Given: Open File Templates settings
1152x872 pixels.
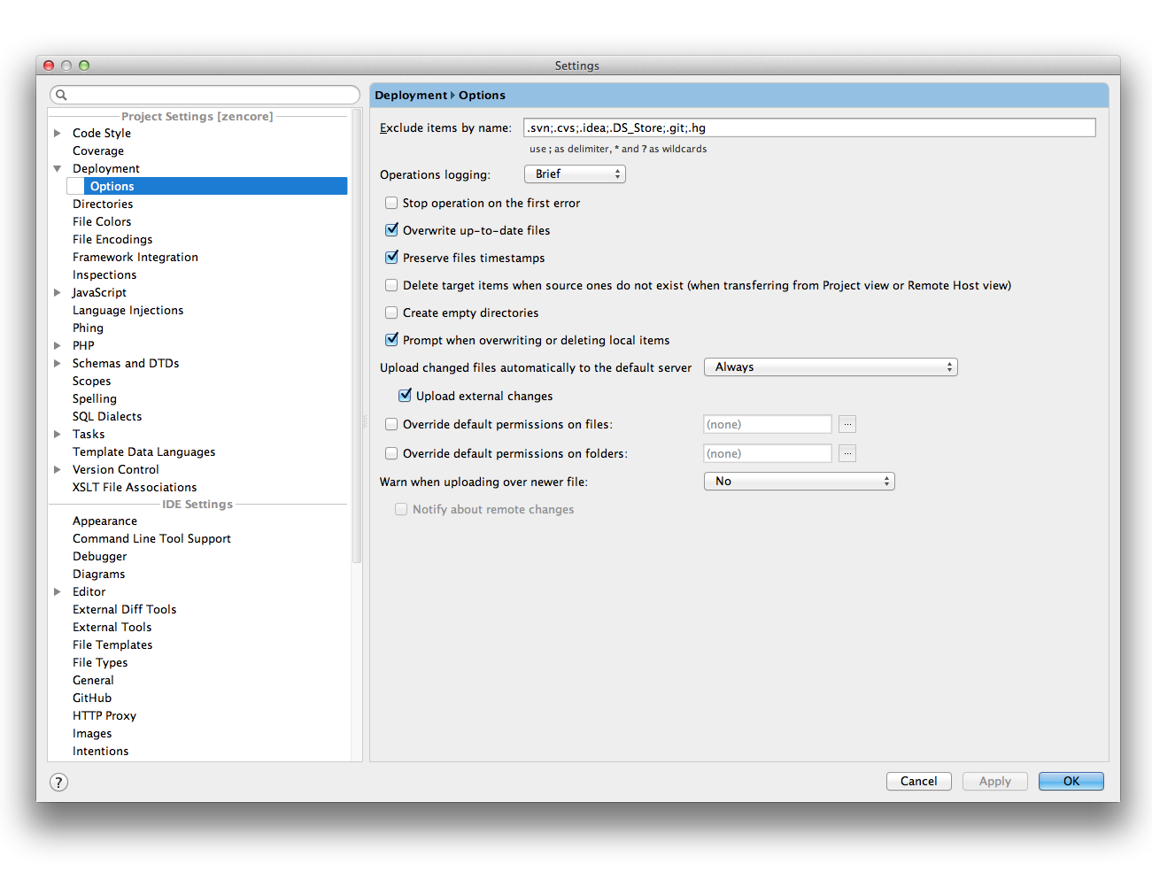Looking at the screenshot, I should pyautogui.click(x=112, y=644).
